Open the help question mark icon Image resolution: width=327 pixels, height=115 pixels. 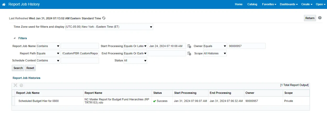tap(320, 18)
